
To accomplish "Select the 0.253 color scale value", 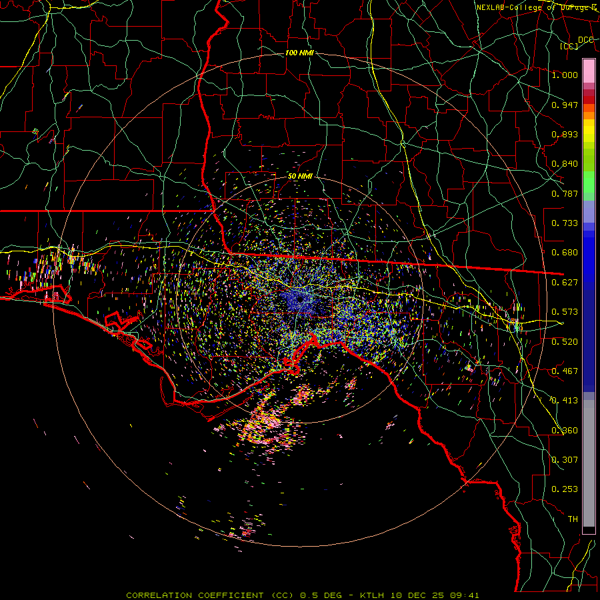I will 565,489.
